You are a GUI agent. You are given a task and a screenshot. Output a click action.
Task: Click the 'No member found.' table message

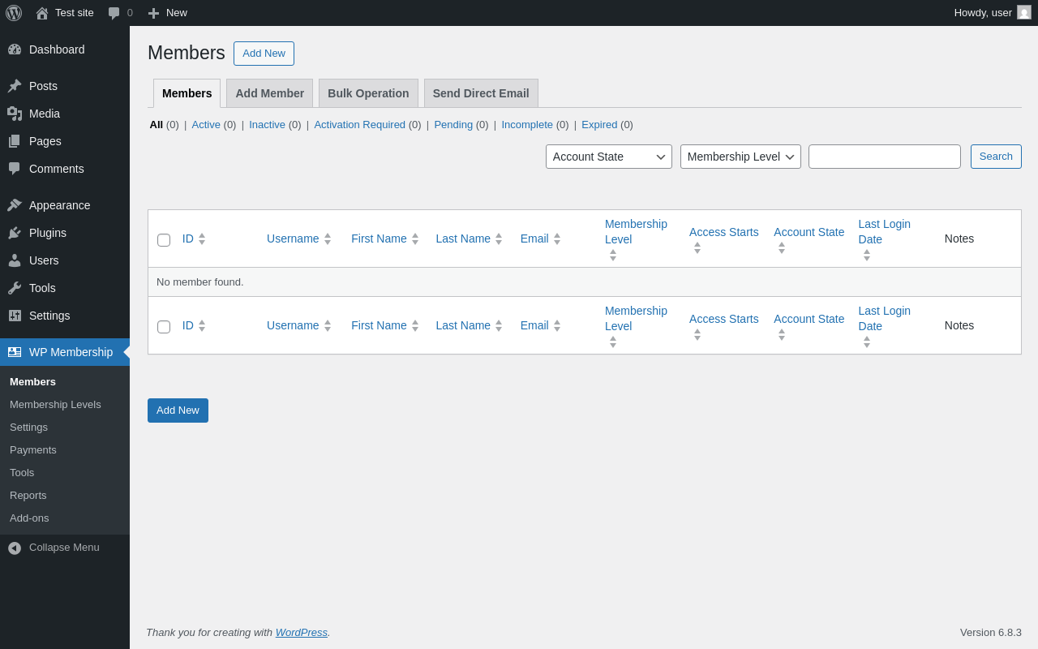(x=200, y=282)
